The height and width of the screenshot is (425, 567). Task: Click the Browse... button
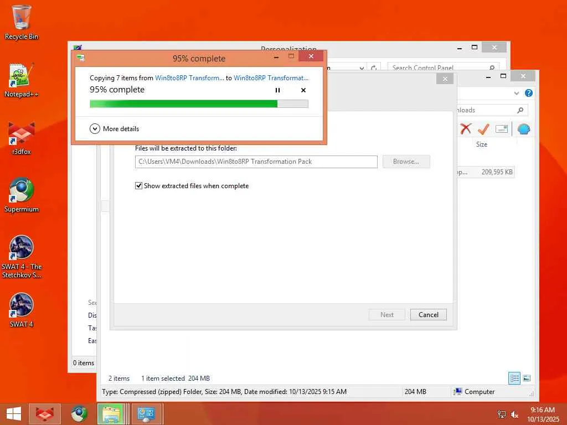tap(406, 162)
